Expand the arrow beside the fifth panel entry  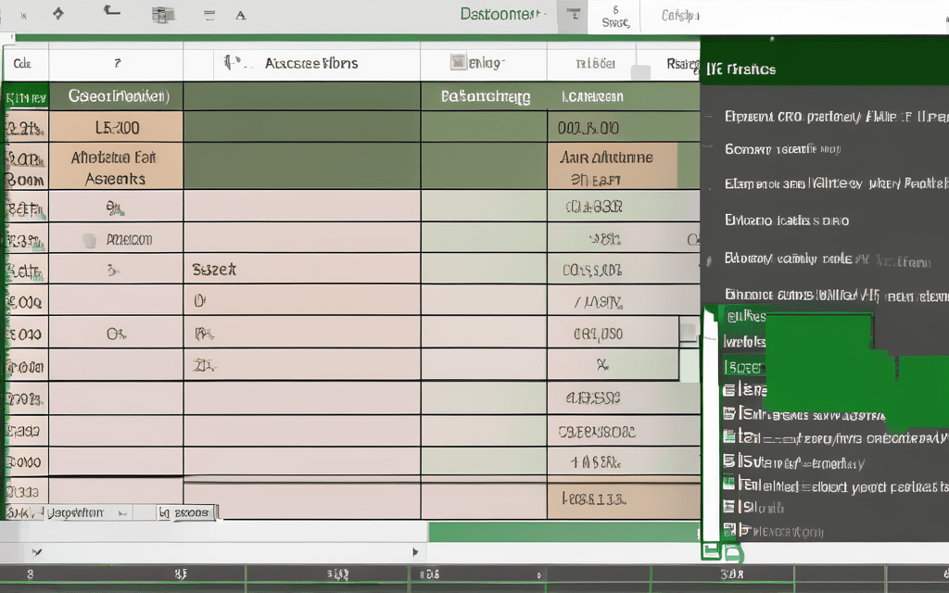(x=710, y=260)
